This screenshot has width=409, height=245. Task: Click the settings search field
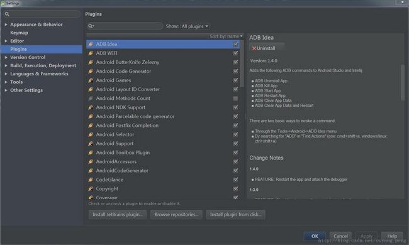pos(42,14)
